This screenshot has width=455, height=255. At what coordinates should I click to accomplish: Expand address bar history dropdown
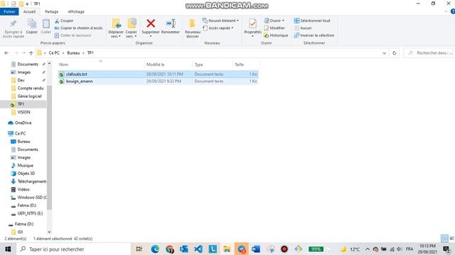[384, 53]
